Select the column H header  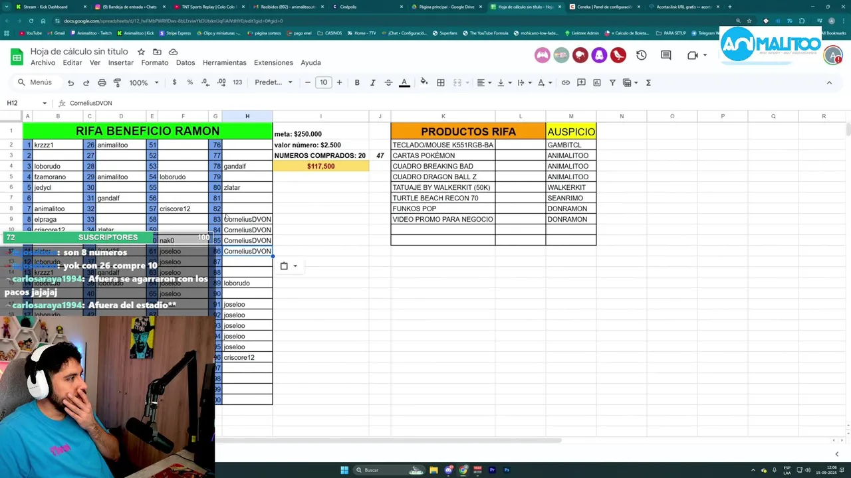click(x=247, y=116)
